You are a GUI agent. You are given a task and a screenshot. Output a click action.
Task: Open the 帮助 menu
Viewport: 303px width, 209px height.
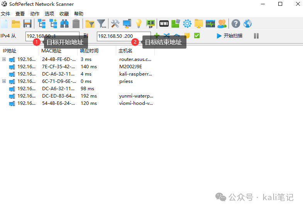pyautogui.click(x=79, y=14)
